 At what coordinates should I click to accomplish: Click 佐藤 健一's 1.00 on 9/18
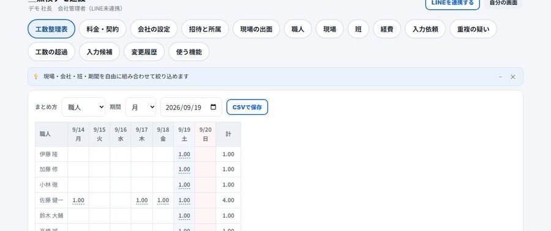(163, 200)
